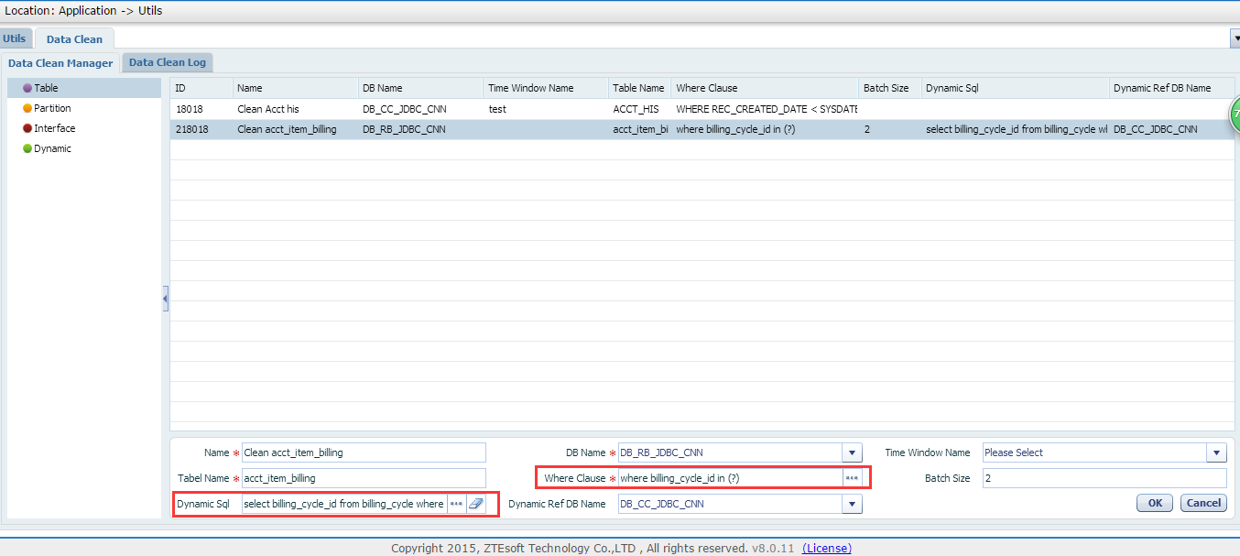Click into the Tabel Name input field

click(x=364, y=478)
